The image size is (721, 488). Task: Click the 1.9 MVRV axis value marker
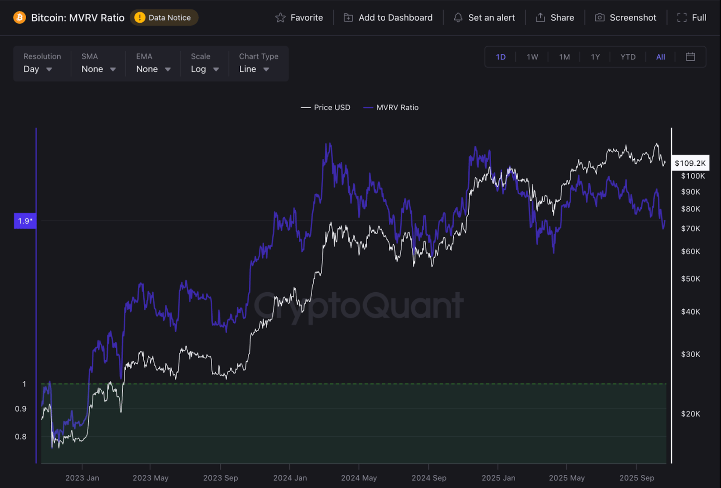point(25,221)
